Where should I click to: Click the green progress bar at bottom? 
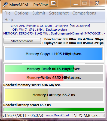[54, 110]
